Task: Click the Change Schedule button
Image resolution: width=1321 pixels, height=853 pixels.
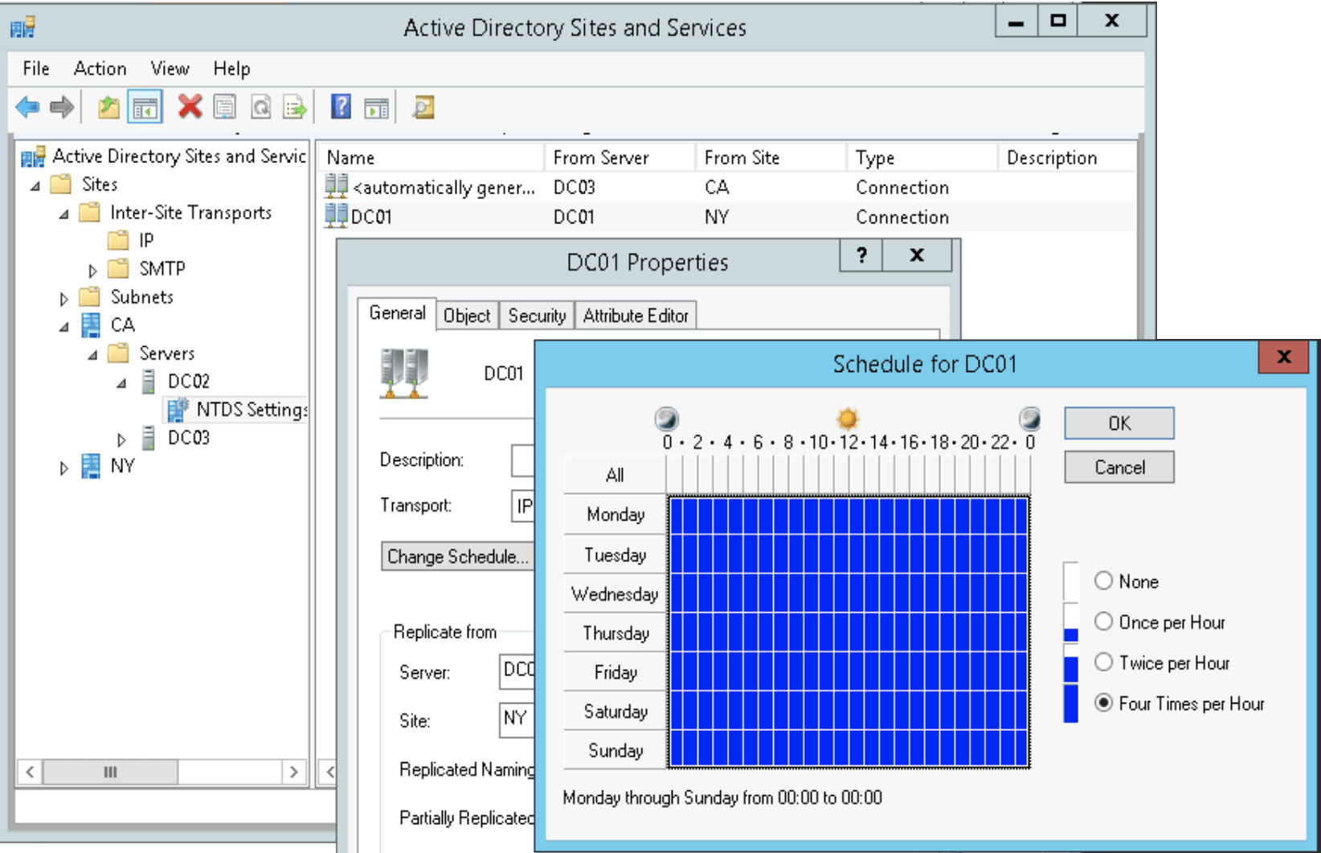Action: coord(457,557)
